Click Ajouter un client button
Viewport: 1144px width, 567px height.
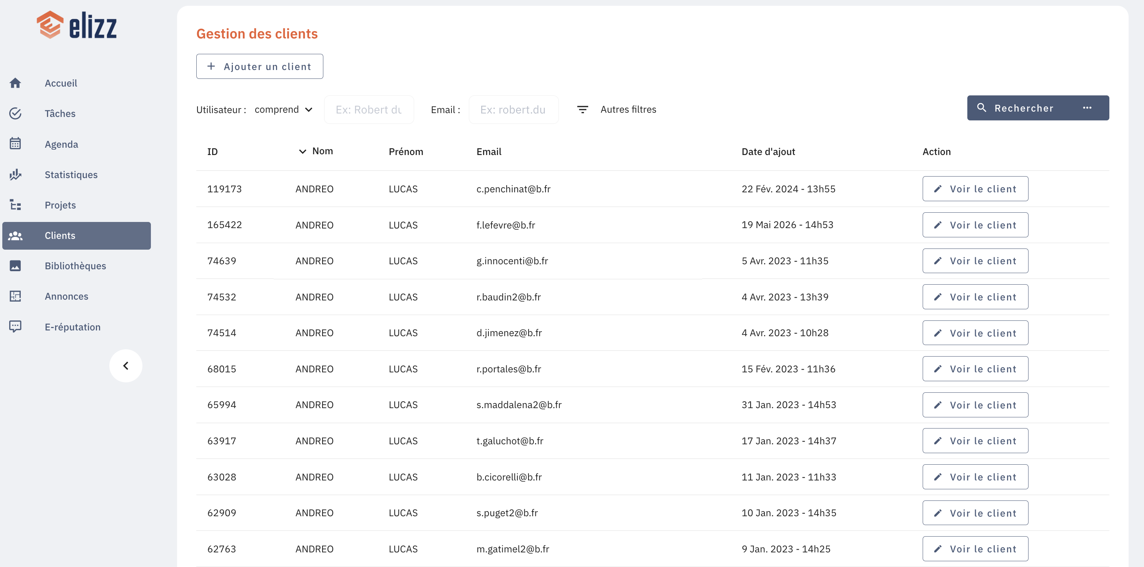coord(260,67)
